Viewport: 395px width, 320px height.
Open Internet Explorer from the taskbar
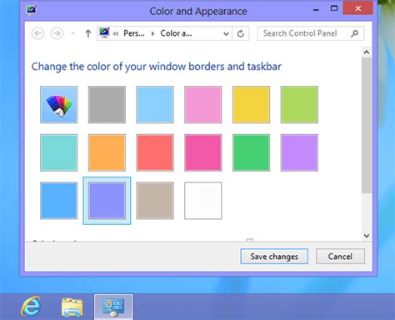click(x=31, y=307)
